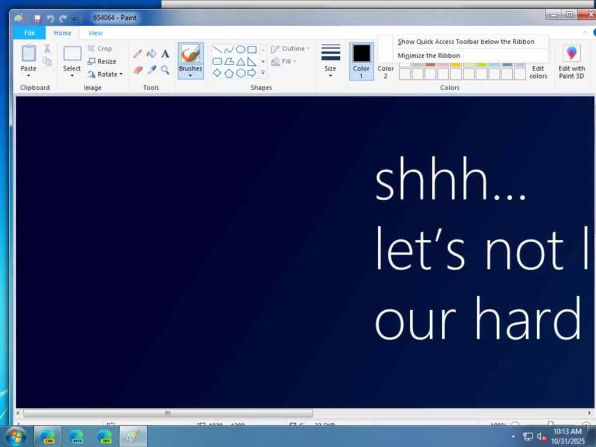
Task: Select the Magnifier tool
Action: 165,70
